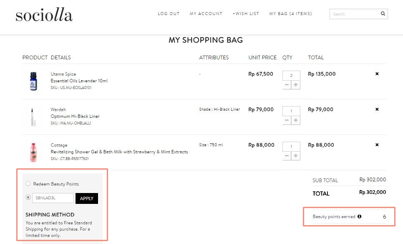Click the search magnifier icon
The height and width of the screenshot is (244, 403).
coord(383,13)
